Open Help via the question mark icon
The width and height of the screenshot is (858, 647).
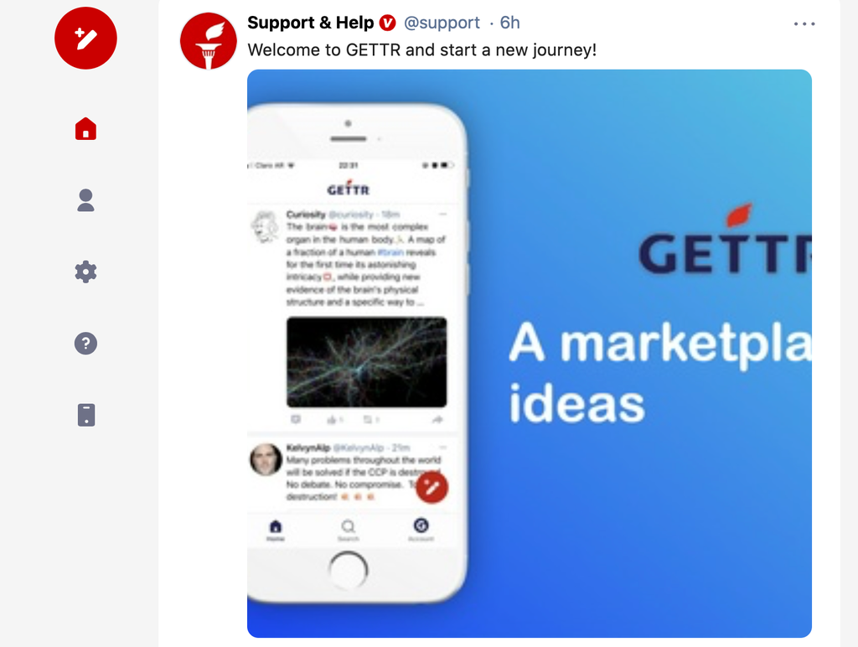pyautogui.click(x=86, y=344)
